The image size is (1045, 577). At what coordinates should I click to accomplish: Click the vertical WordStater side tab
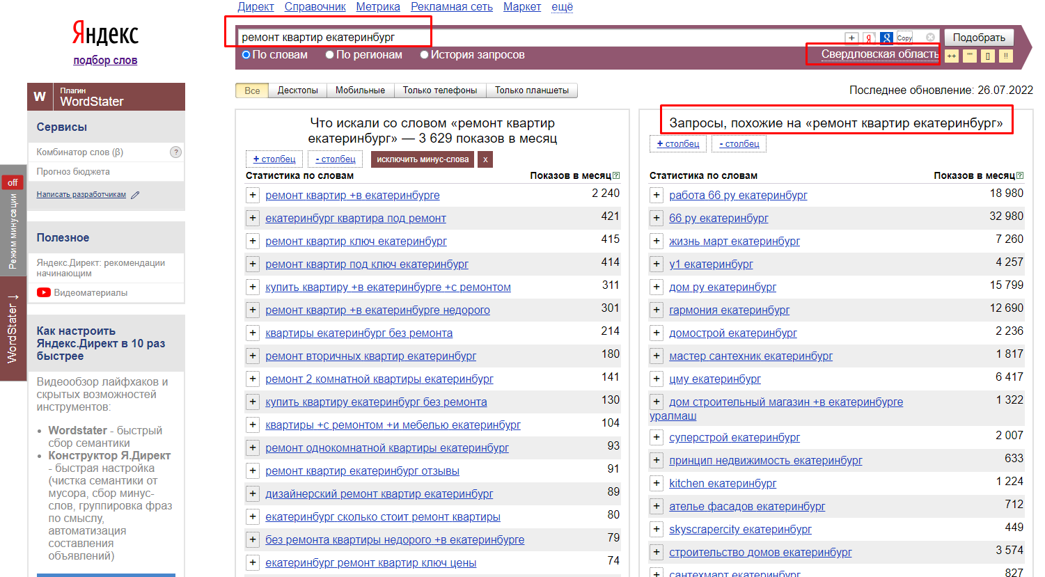[x=13, y=329]
